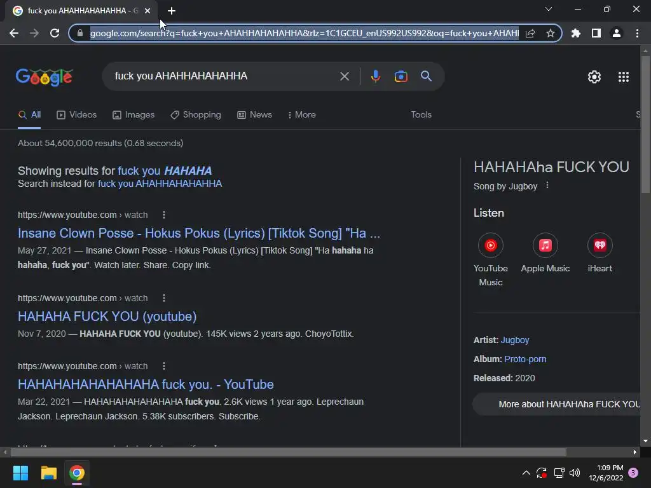The height and width of the screenshot is (488, 651).
Task: Open Google quick settings gear
Action: click(594, 77)
